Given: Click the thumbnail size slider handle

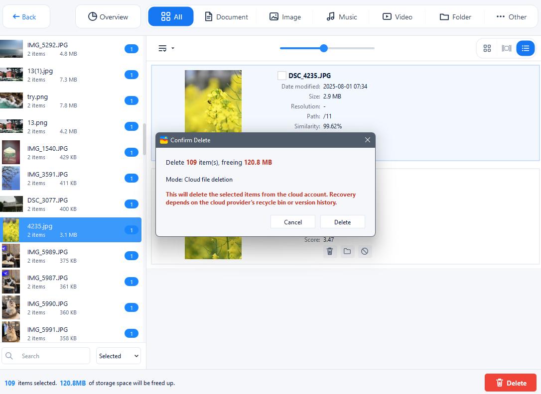Looking at the screenshot, I should tap(324, 48).
